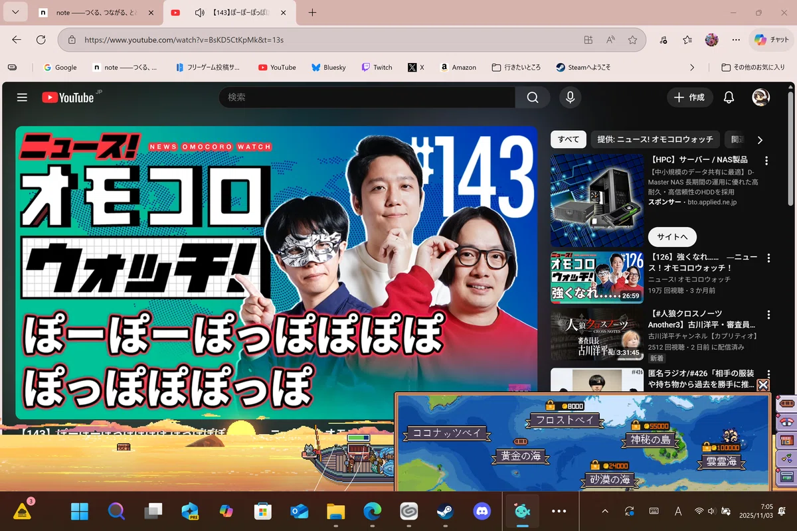Show more bookmarks with the overflow chevron

click(x=692, y=67)
